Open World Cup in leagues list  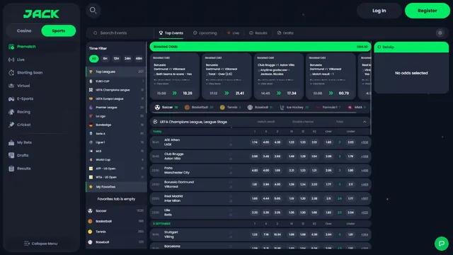coord(116,159)
